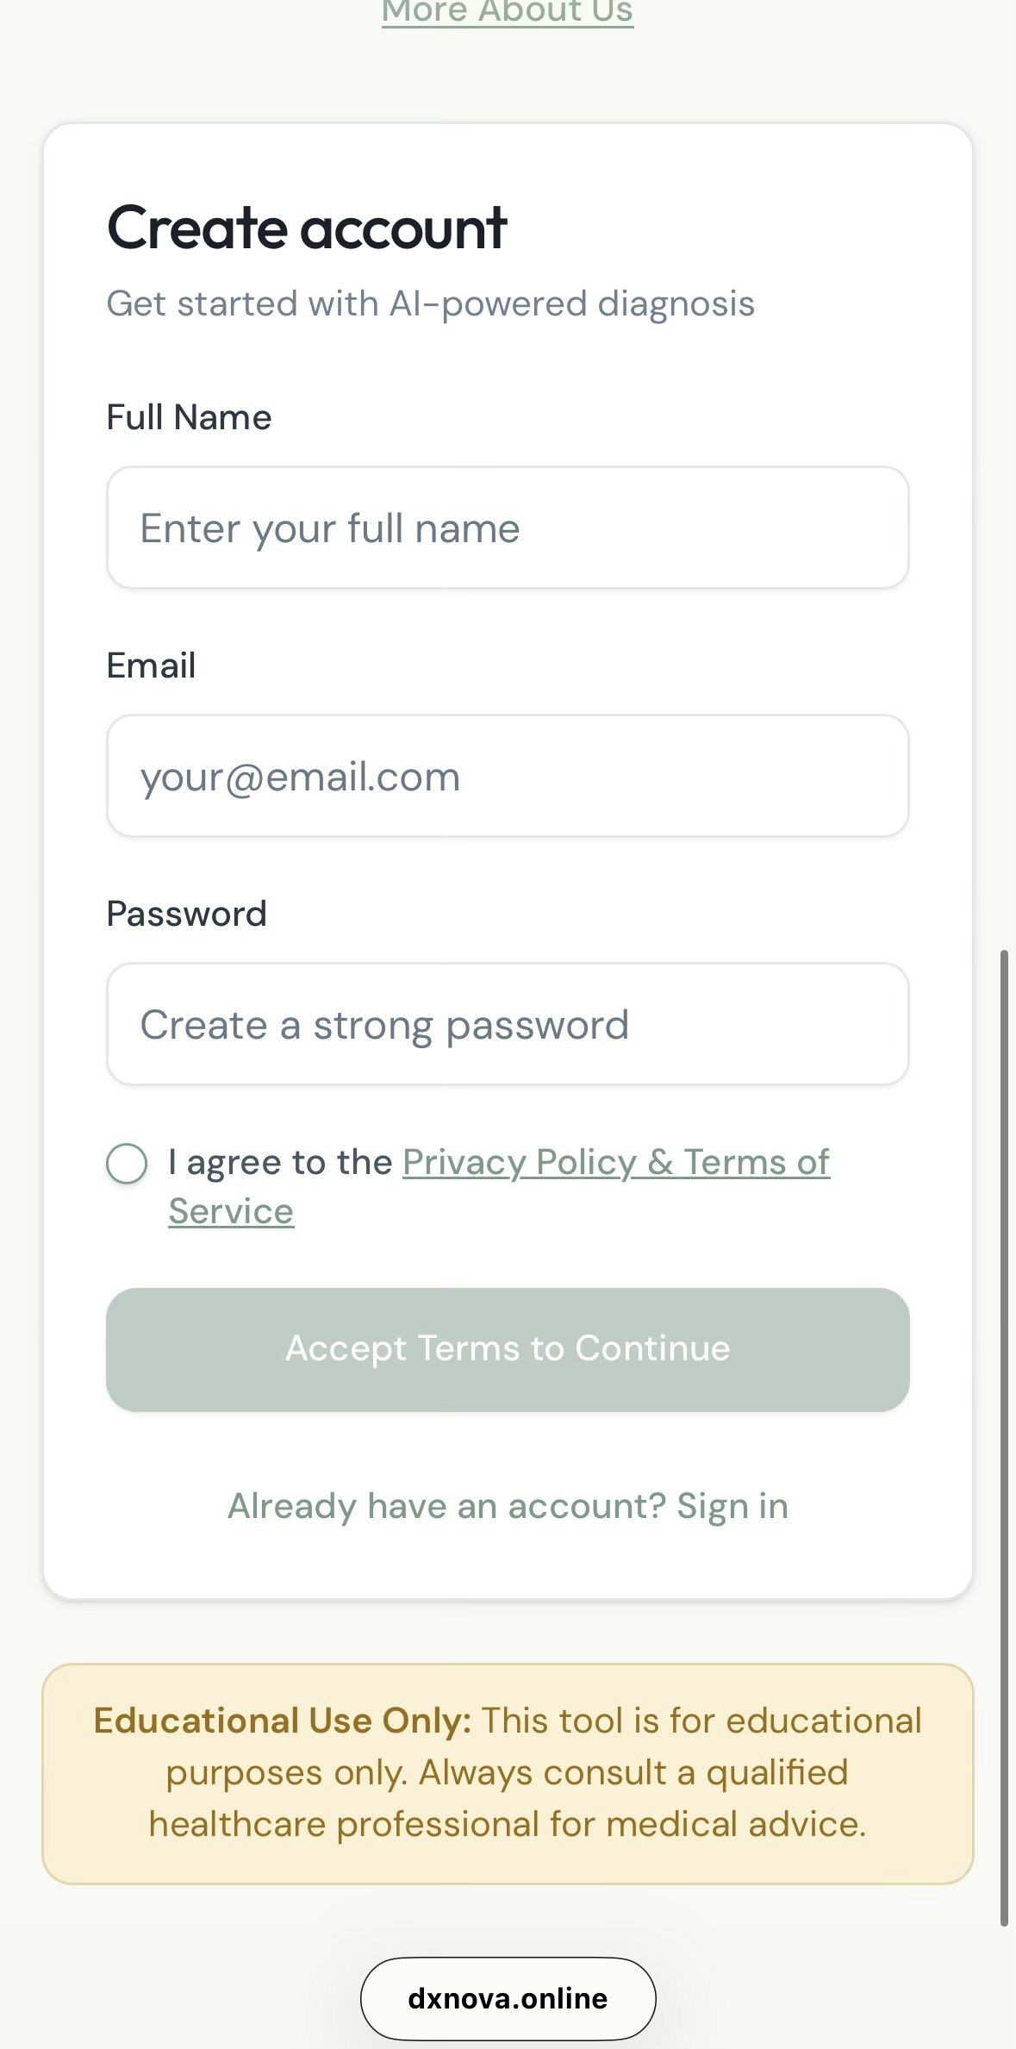Tick the terms agreement checkbox
The image size is (1016, 2049).
point(127,1164)
